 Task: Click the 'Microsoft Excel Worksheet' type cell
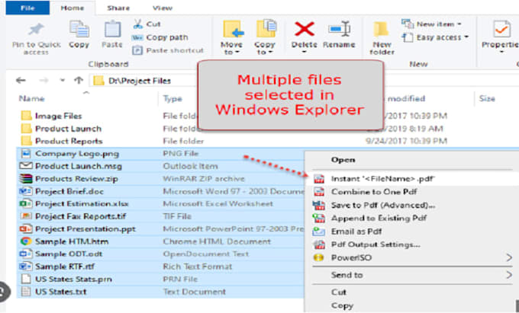tap(218, 203)
